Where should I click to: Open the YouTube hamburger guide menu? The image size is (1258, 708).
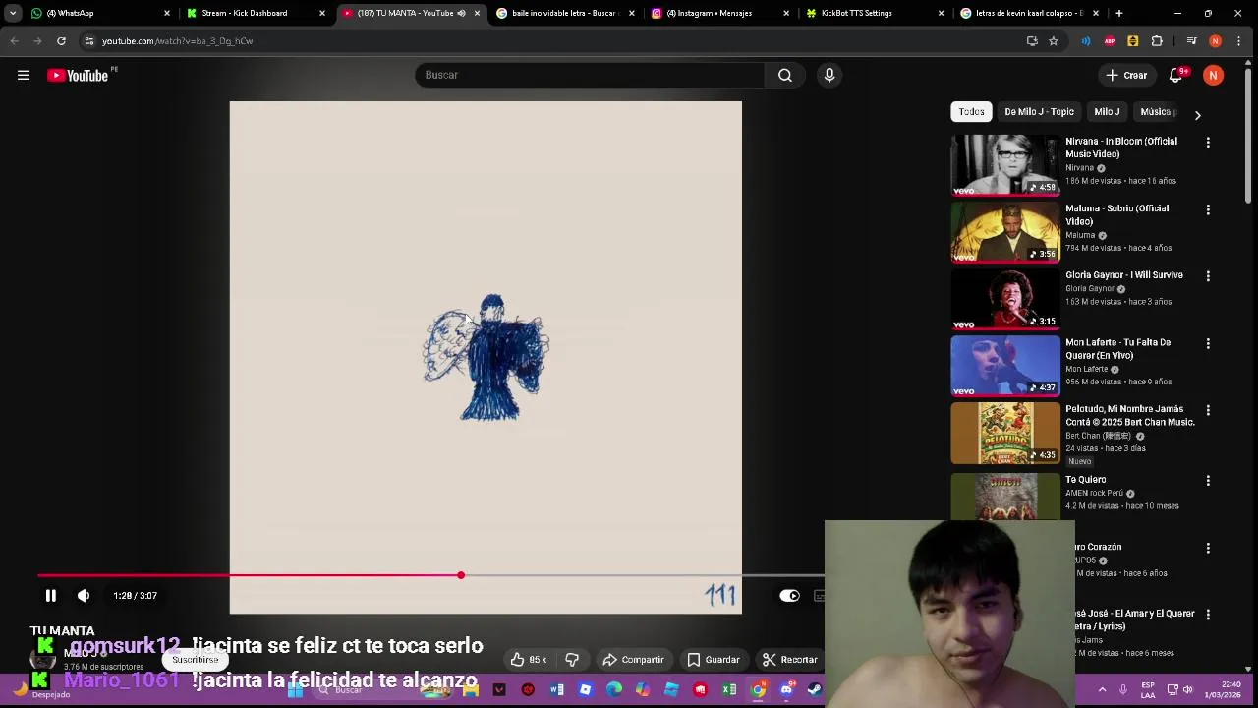pos(24,75)
